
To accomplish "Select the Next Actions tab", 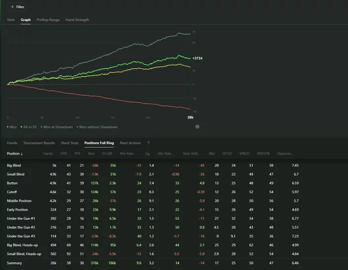I will pos(130,143).
